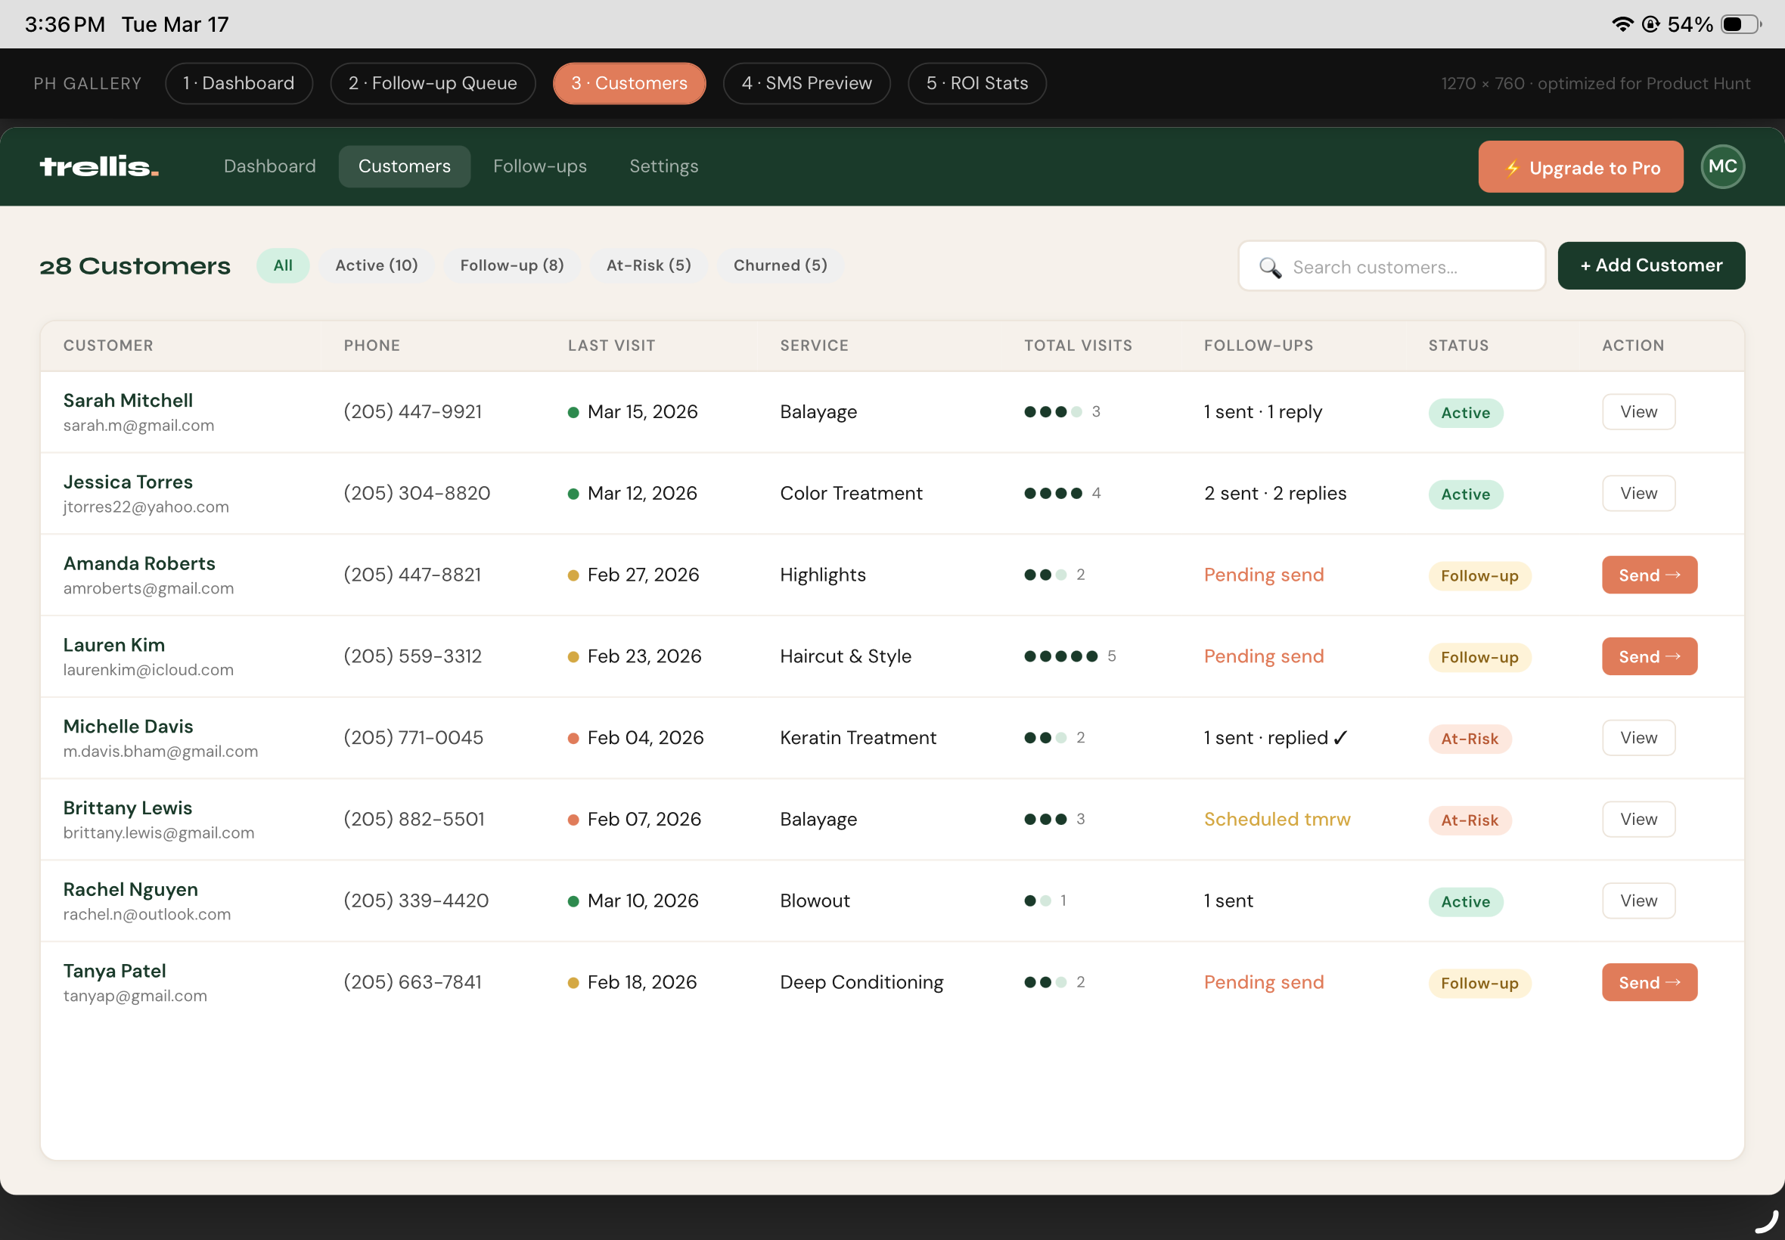This screenshot has width=1785, height=1240.
Task: Show Churned (5) customers
Action: 780,265
